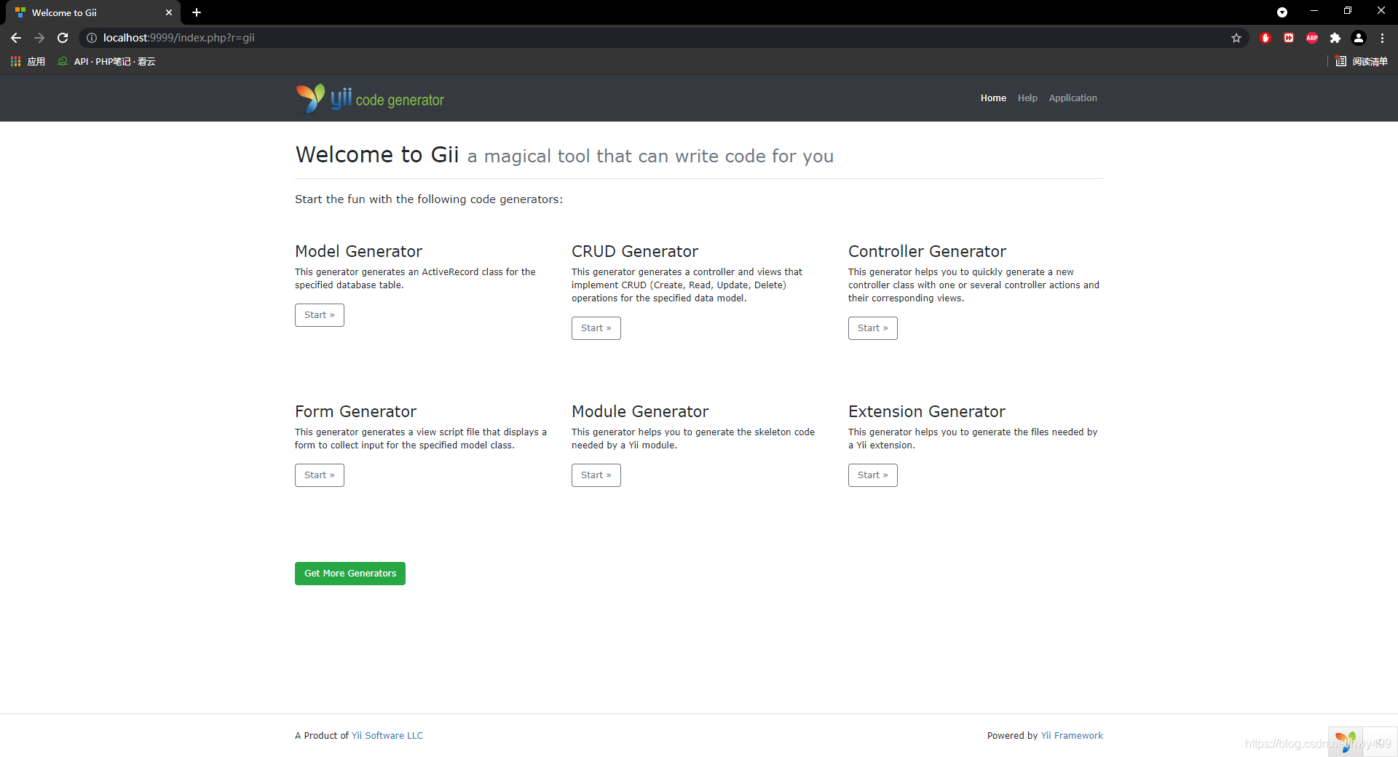Click the round dropdown icon in title bar
Screen dimensions: 1398x757
1282,12
